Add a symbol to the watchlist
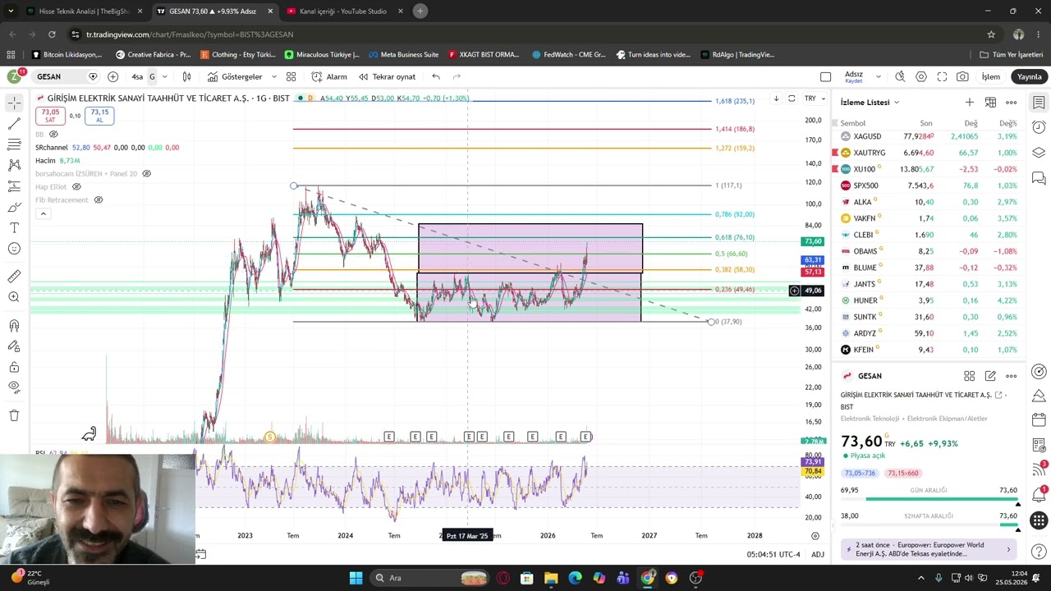Viewport: 1051px width, 591px height. click(x=970, y=102)
